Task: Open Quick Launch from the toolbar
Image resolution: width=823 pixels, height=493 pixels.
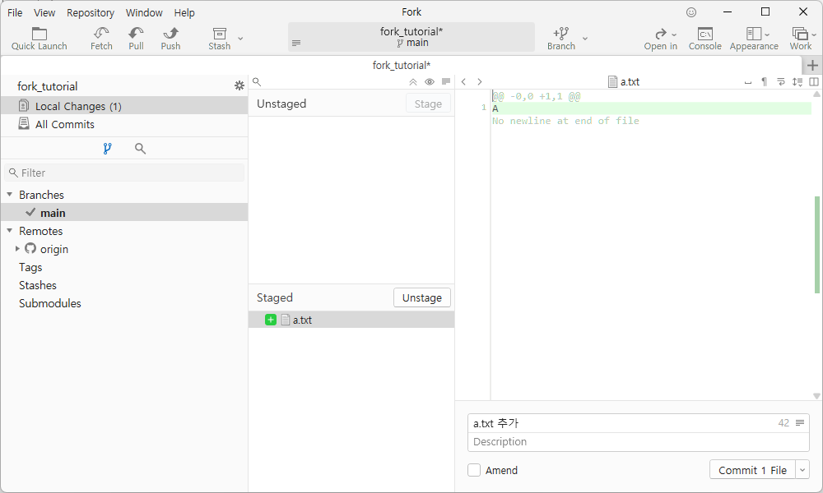Action: point(39,39)
